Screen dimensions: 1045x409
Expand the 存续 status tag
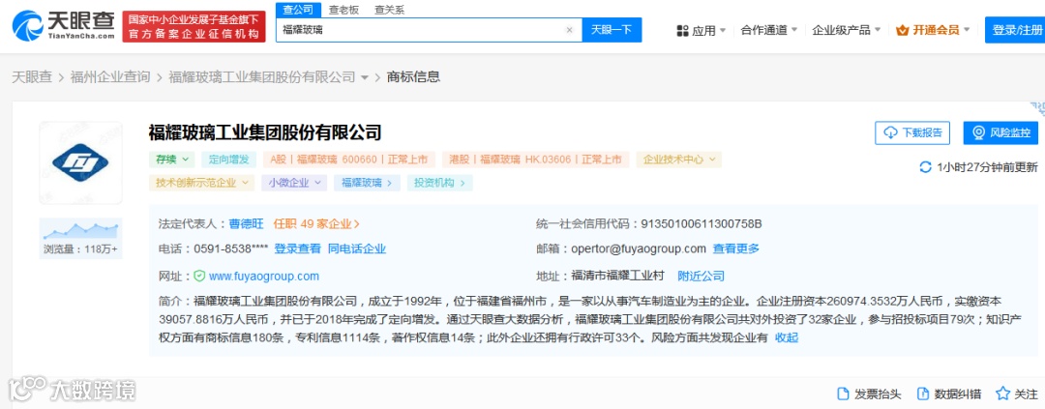172,160
